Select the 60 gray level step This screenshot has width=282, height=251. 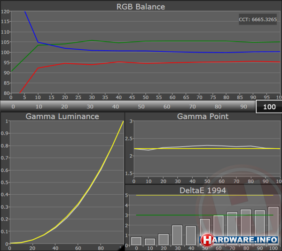[x=166, y=106]
